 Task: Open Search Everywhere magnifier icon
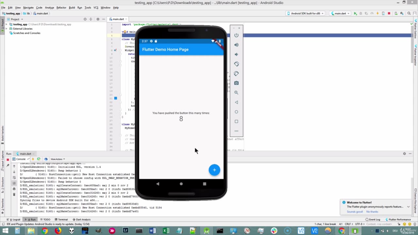[x=409, y=13]
